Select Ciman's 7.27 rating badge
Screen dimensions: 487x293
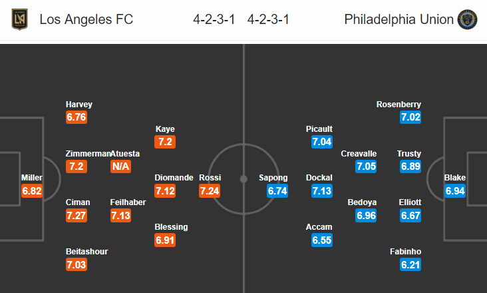[x=77, y=215]
